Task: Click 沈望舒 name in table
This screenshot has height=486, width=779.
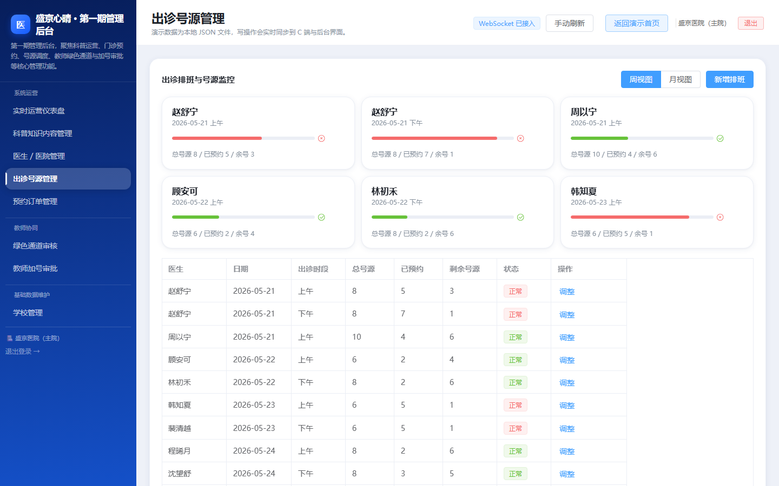Action: (180, 474)
